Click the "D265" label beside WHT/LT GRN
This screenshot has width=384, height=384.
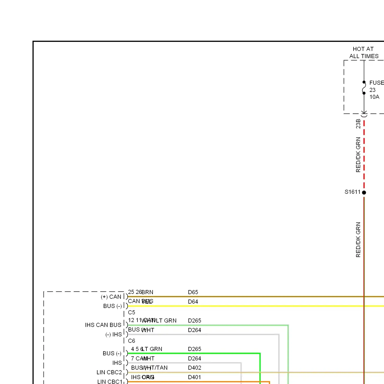[x=195, y=321]
